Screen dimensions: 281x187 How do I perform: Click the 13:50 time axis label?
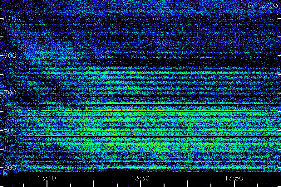click(234, 178)
